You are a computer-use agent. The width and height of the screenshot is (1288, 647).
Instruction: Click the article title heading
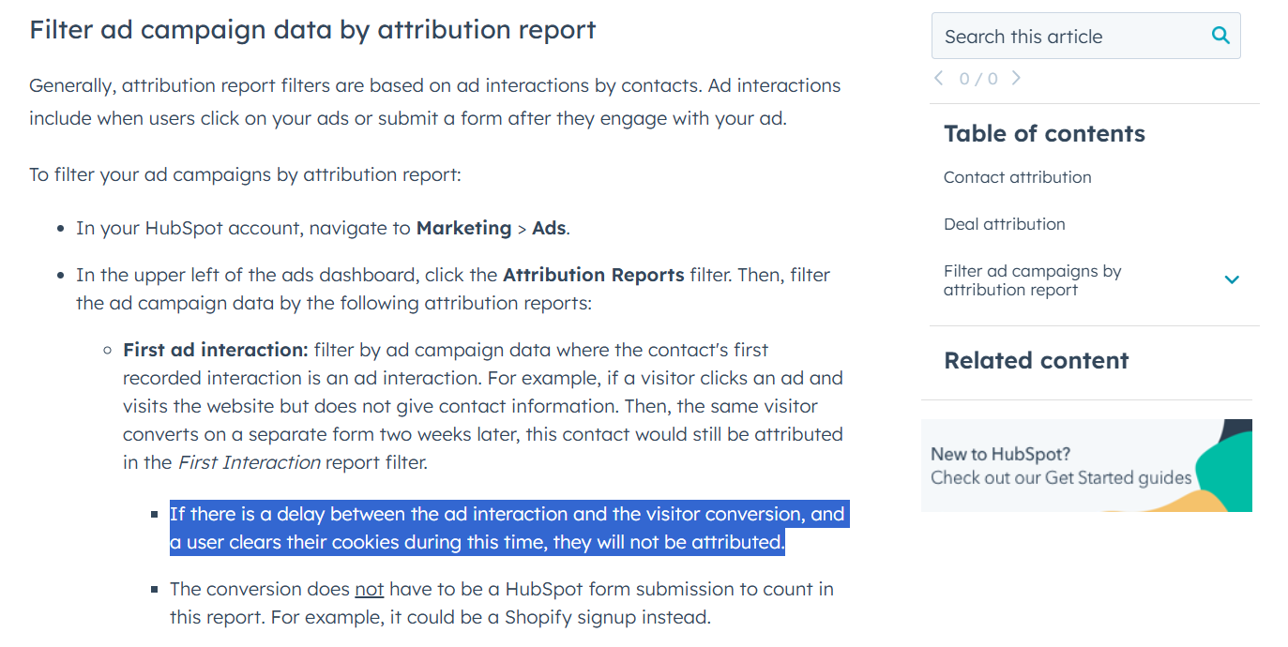[x=312, y=29]
